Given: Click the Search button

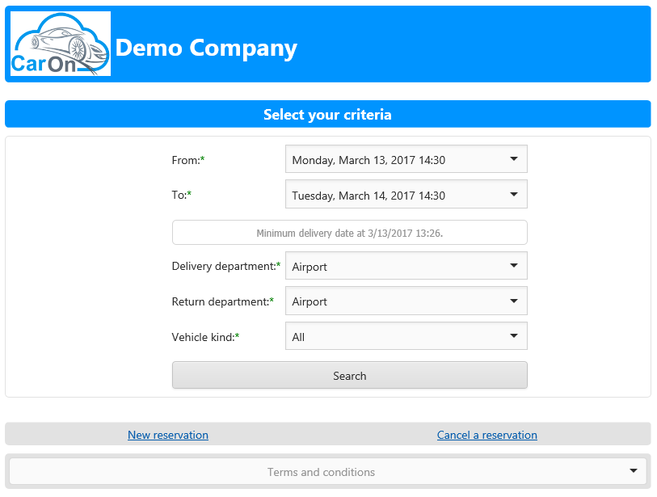Looking at the screenshot, I should click(x=349, y=375).
